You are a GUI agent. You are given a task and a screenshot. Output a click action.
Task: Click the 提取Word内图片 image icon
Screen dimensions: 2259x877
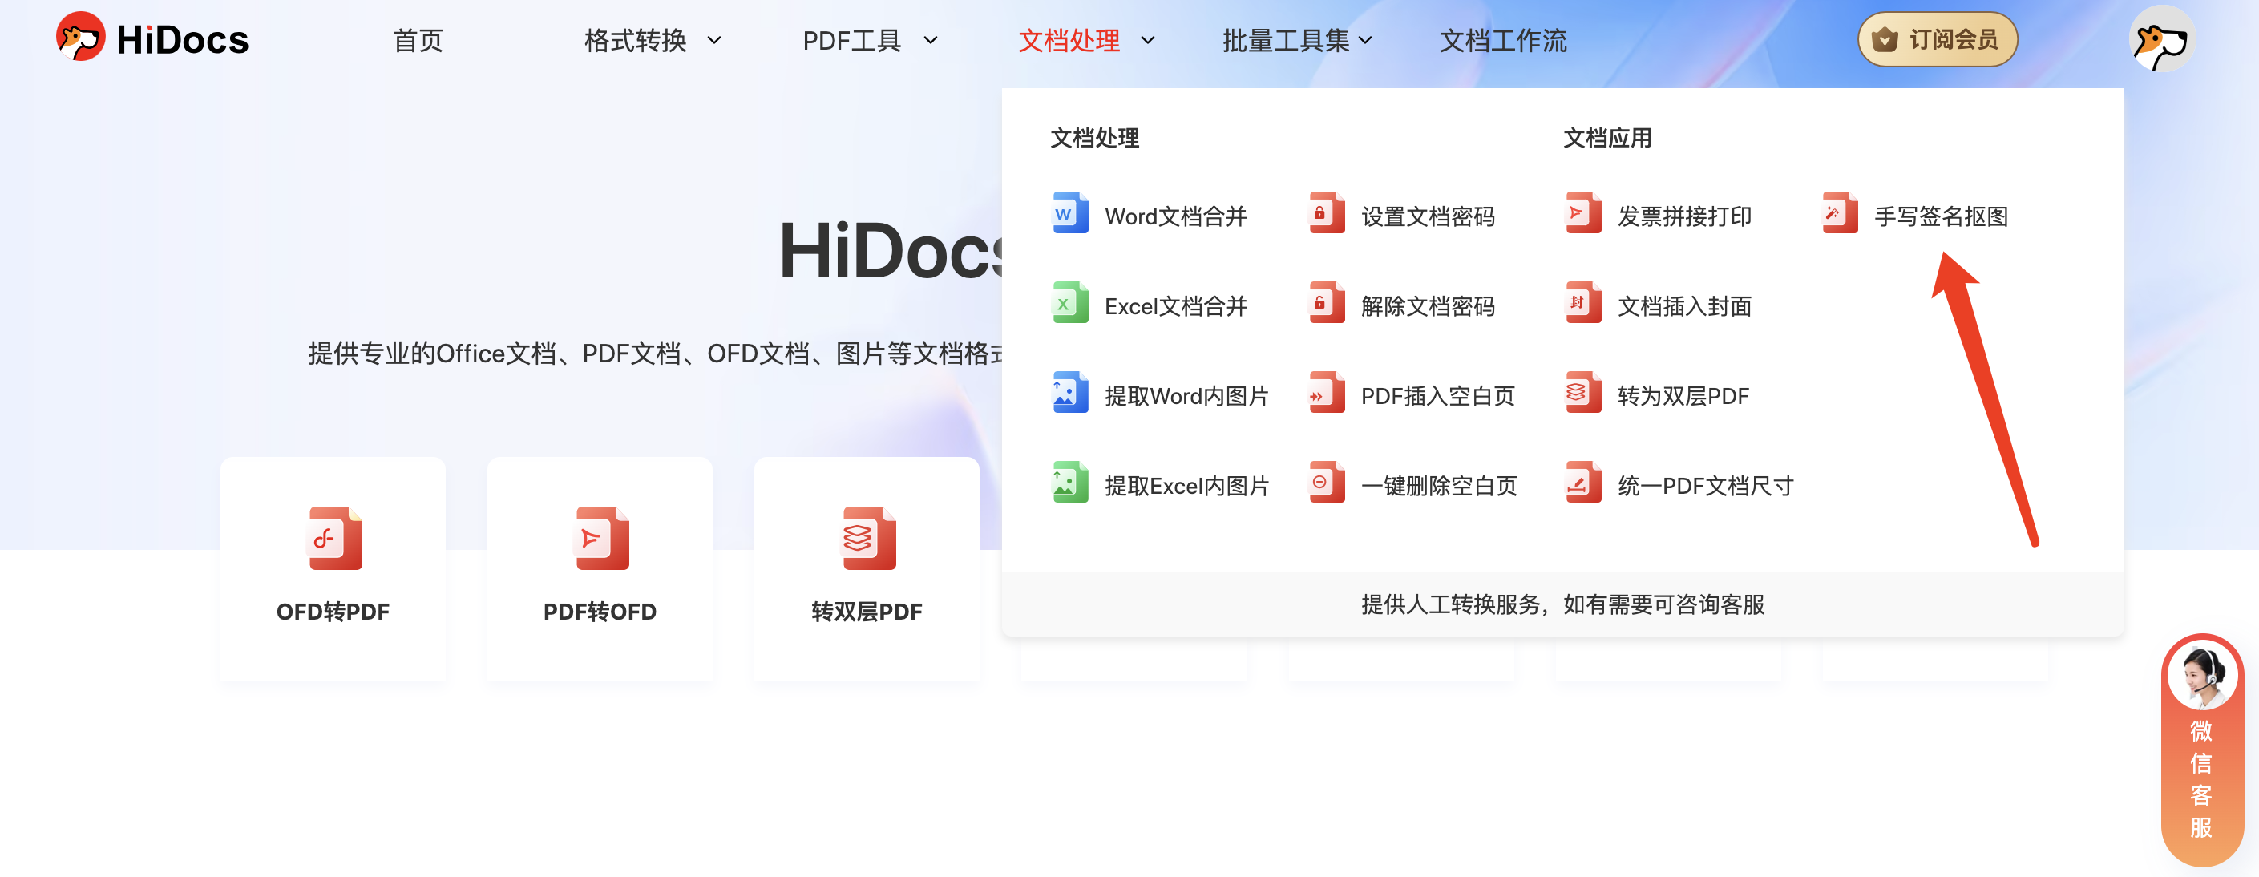(x=1069, y=394)
